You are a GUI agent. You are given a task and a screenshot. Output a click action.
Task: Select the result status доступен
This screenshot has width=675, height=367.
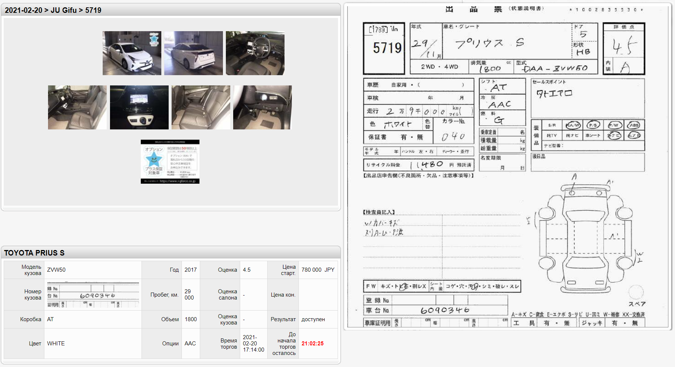[x=313, y=319]
